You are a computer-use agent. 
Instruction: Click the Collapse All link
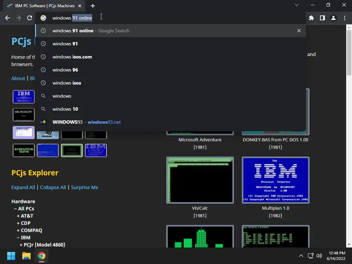(x=53, y=187)
